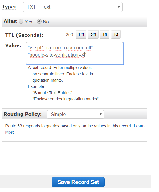159x192 pixels.
Task: Click the Routing Policy label
Action: click(23, 114)
